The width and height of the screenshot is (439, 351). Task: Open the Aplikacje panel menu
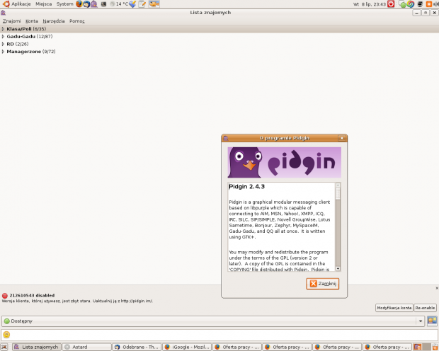tap(21, 4)
